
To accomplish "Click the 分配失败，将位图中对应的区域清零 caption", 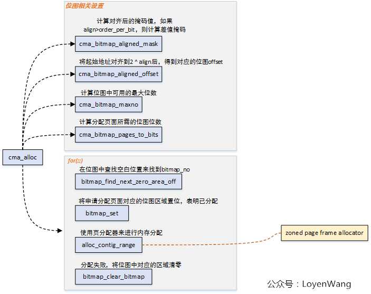I will [131, 264].
